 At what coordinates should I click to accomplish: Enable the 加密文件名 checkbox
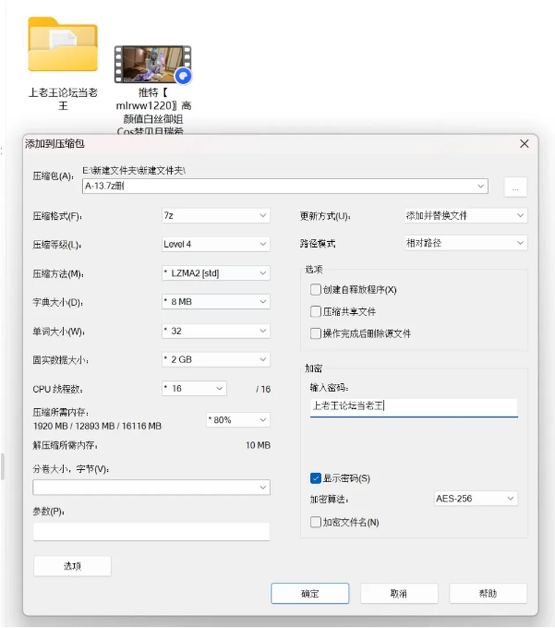click(316, 522)
